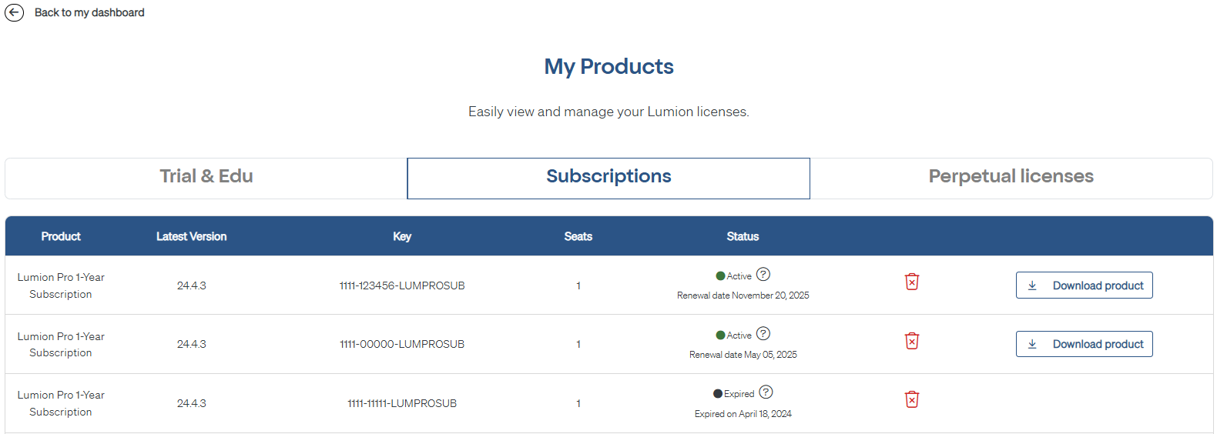The height and width of the screenshot is (434, 1217).
Task: Click the 1111-123456-LUMPROSUB license key
Action: tap(402, 285)
